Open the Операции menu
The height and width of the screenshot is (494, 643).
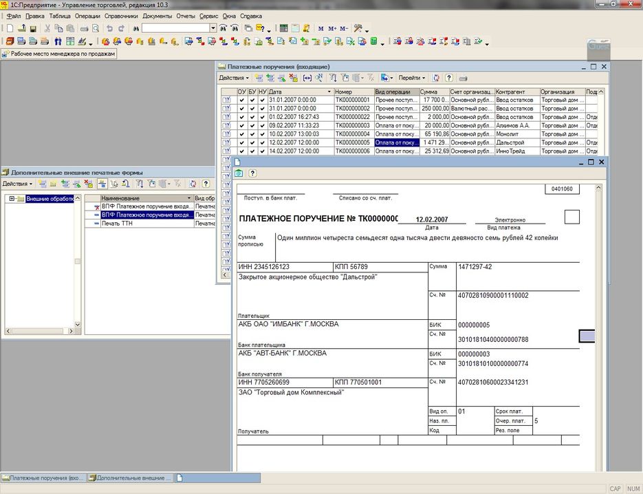pos(87,16)
